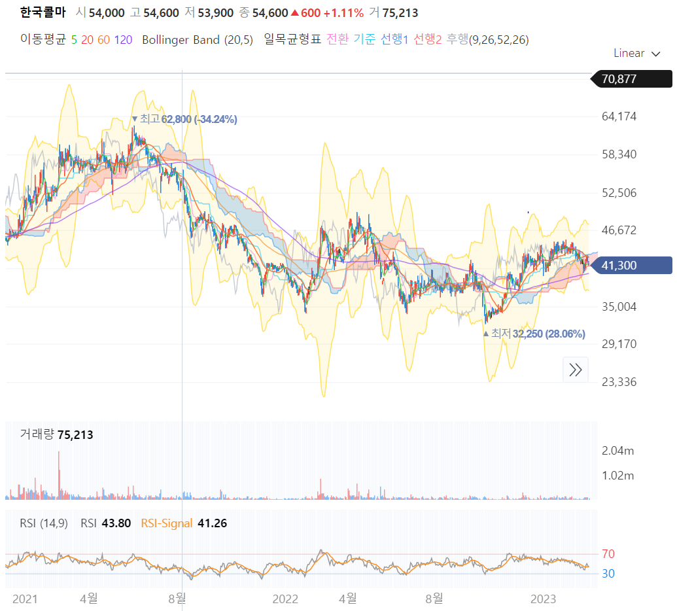Click the 64,174 price axis label

pos(619,116)
